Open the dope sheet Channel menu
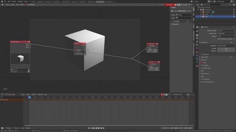The width and height of the screenshot is (236, 132). (40, 95)
